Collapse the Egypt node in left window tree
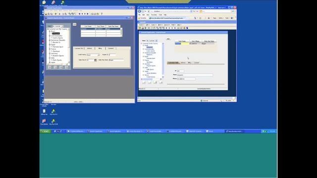This screenshot has width=317, height=178. (50, 44)
